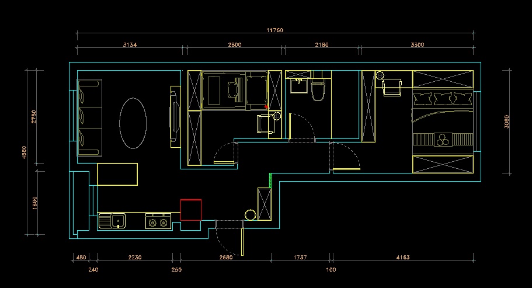The width and height of the screenshot is (532, 288).
Task: Pick the 3080 dimension on right side
Action: point(507,122)
